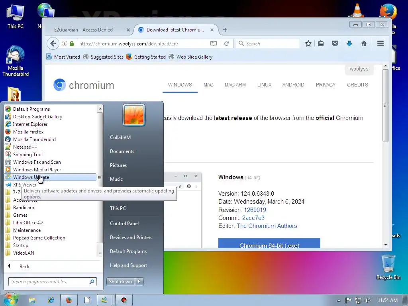Viewport: 408px width, 306px height.
Task: Open revision link 1269019
Action: (255, 210)
